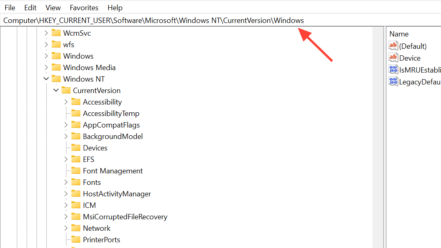Click the Windows Media folder icon
The image size is (441, 248).
pos(56,67)
